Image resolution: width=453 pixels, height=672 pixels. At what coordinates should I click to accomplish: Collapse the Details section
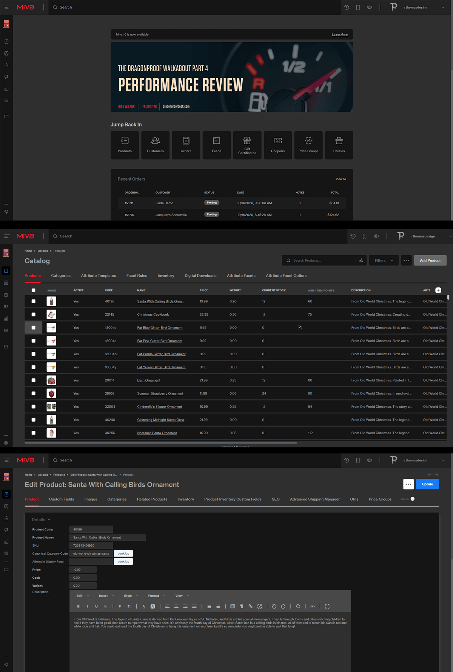41,520
